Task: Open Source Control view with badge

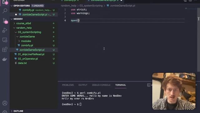Action: (x=5, y=21)
